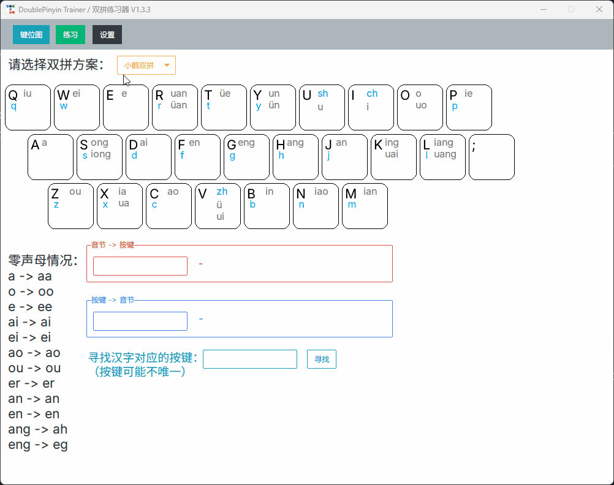Click the Q key card with iu
This screenshot has height=485, width=614.
point(28,108)
